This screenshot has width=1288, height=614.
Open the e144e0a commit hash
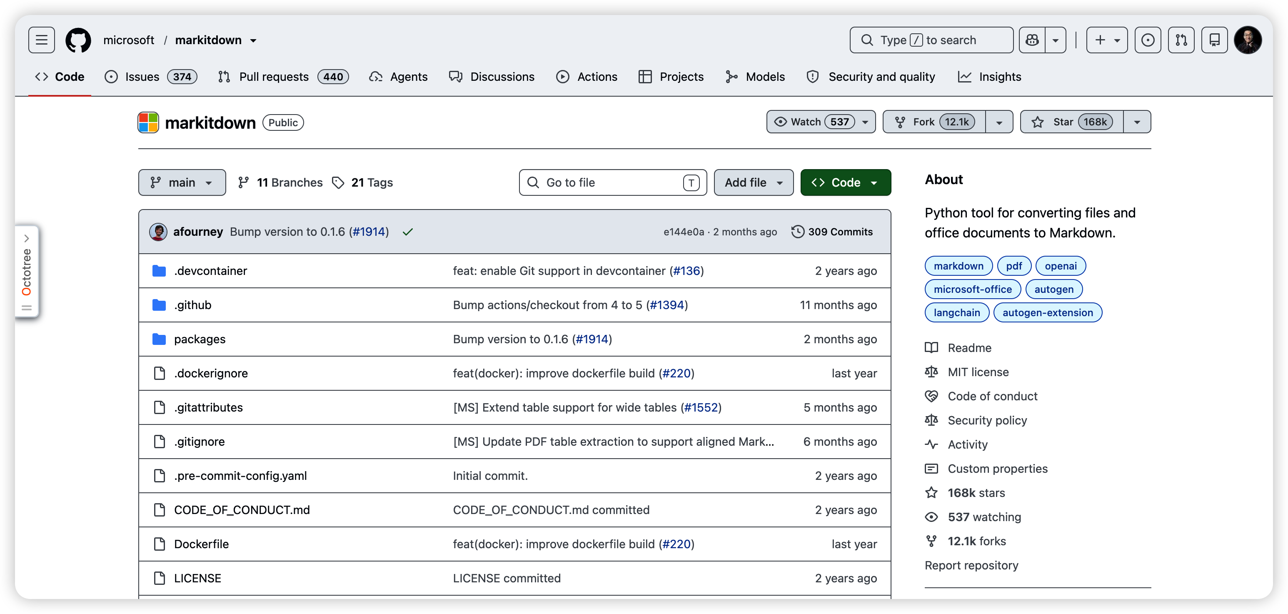[684, 232]
